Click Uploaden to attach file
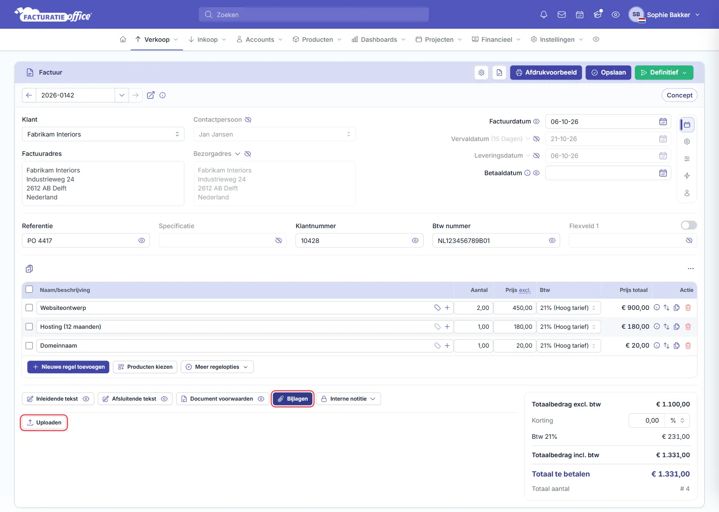 (44, 423)
